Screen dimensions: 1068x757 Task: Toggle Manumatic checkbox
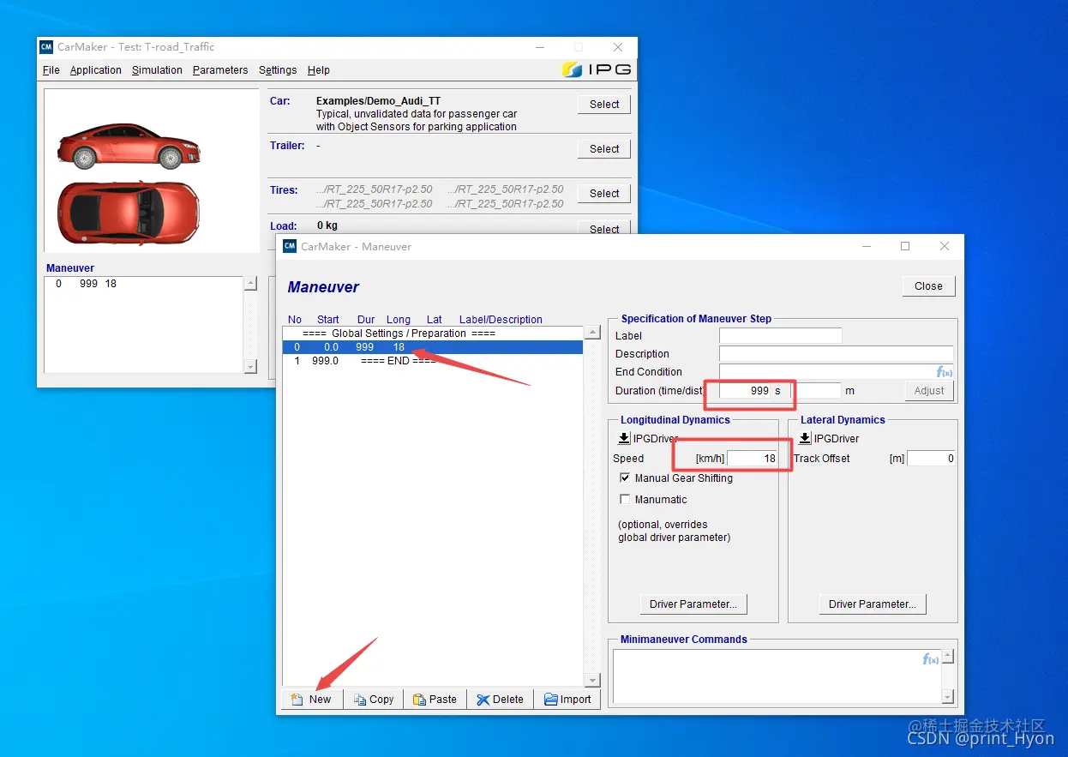pos(625,500)
